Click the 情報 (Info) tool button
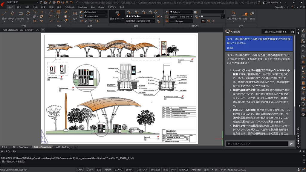Image resolution: width=306 pixels, height=172 pixels. [x=245, y=14]
